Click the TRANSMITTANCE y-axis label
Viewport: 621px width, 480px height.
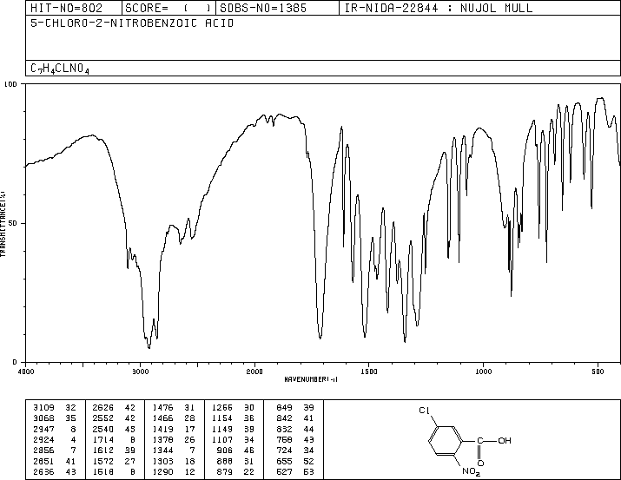coord(3,223)
